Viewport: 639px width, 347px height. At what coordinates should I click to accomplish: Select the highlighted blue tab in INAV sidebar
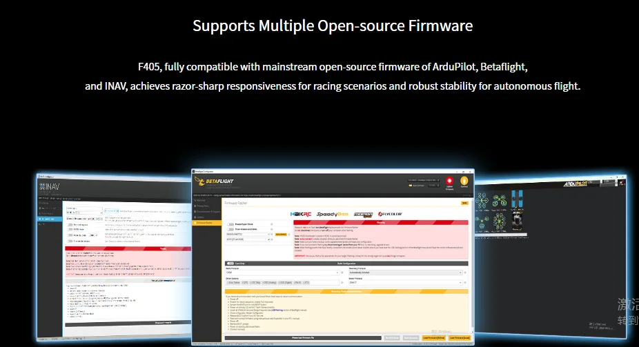50,219
